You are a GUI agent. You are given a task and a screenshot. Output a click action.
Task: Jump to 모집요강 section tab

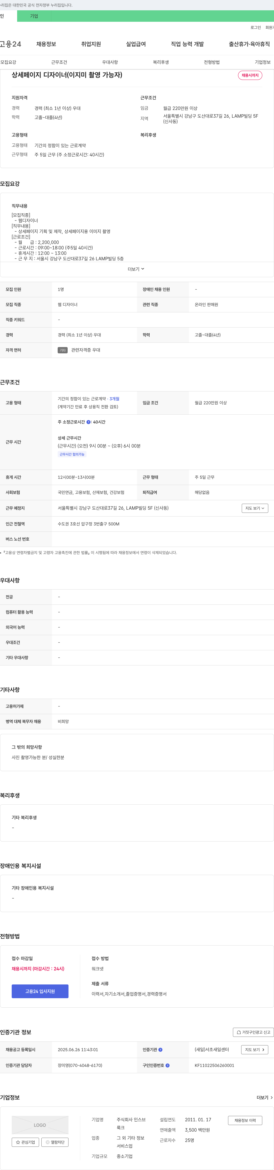8,62
